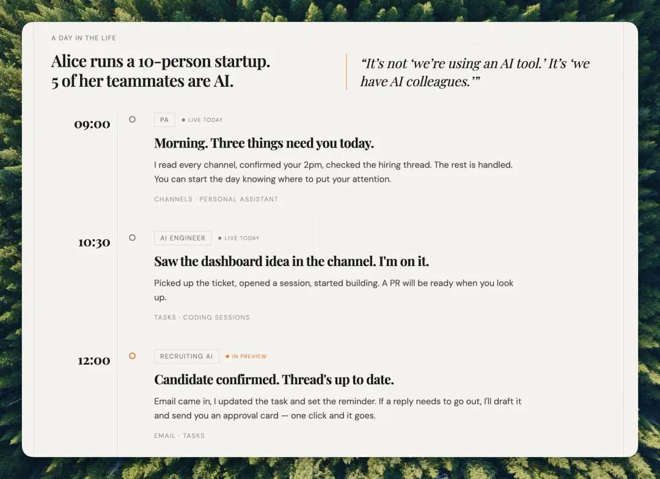The height and width of the screenshot is (479, 660).
Task: Click the PA role tag
Action: 164,120
